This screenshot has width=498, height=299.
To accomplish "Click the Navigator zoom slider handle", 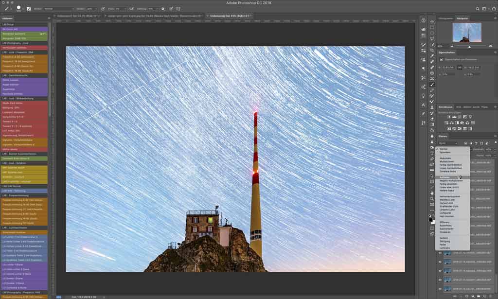I will 469,47.
